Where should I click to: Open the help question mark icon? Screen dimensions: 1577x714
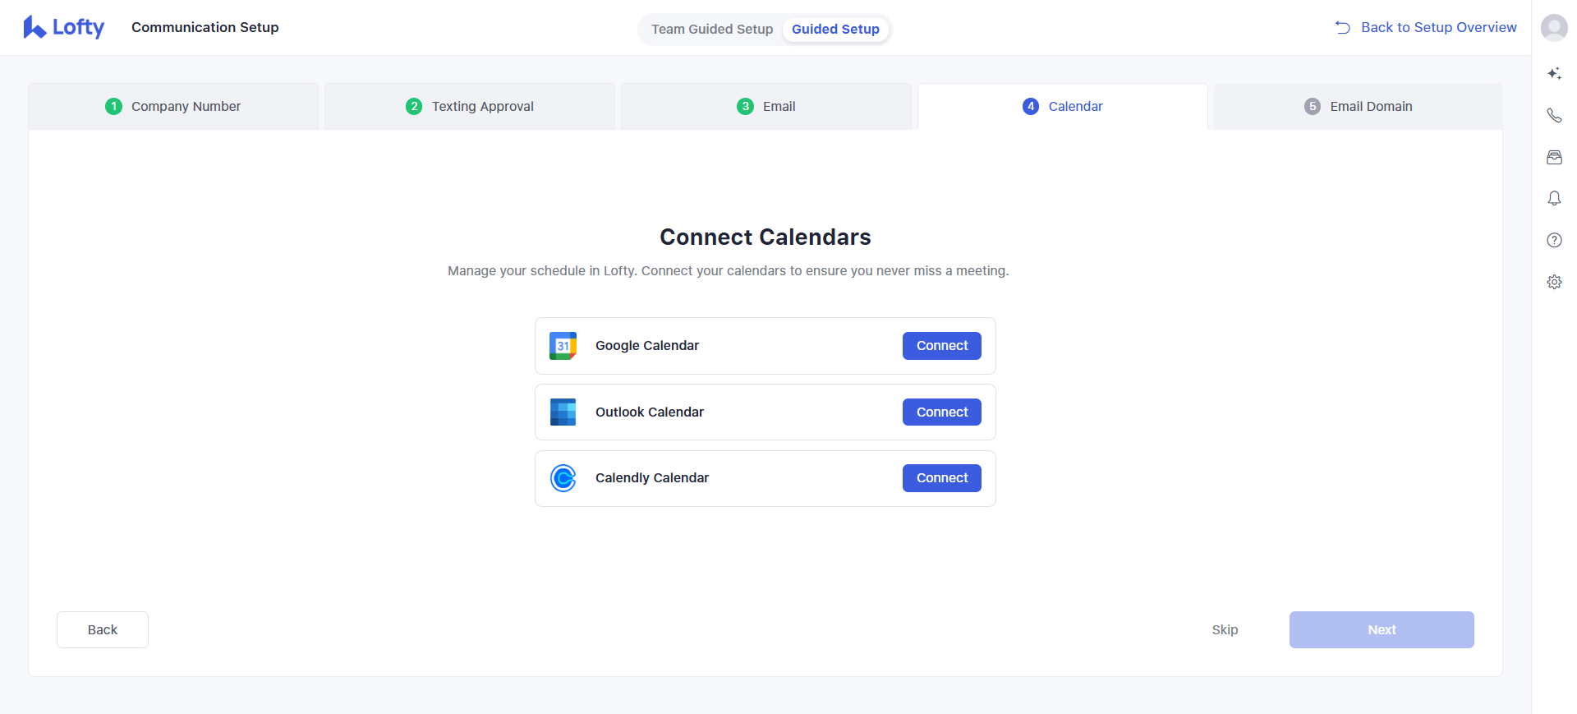pos(1554,240)
